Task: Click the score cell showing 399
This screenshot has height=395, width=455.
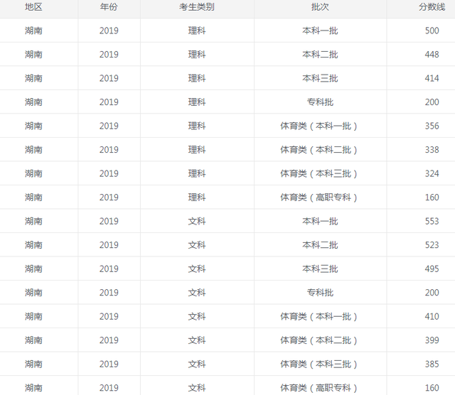Action: 432,340
